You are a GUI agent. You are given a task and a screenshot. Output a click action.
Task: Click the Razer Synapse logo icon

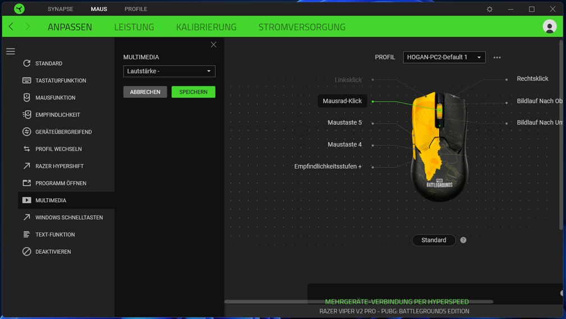pos(19,8)
